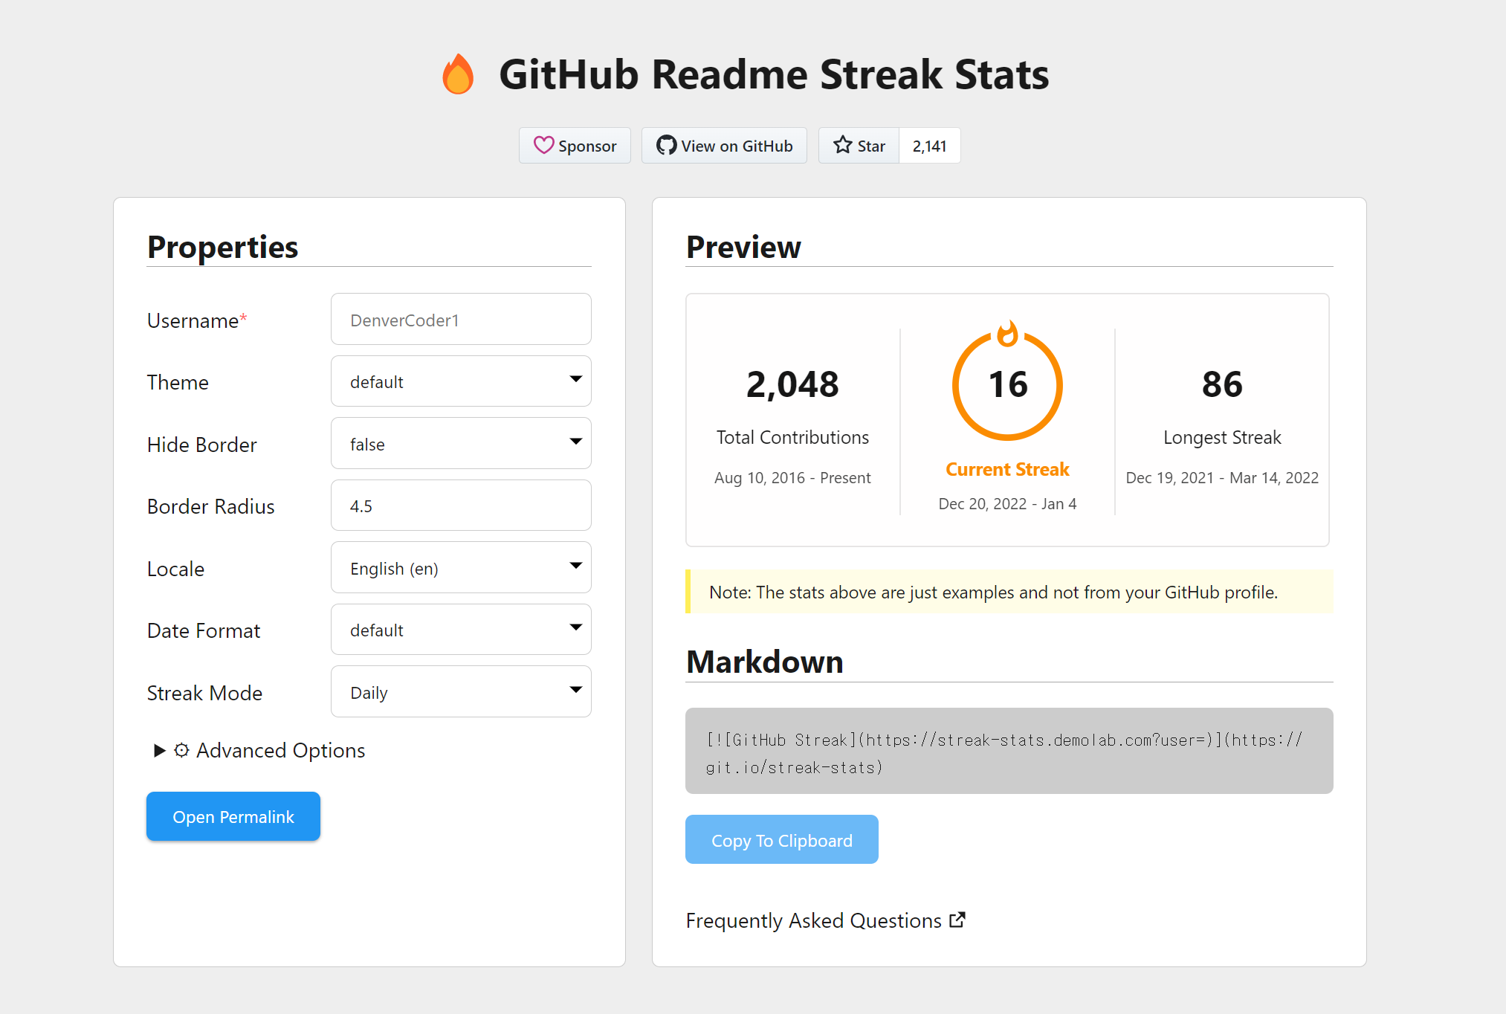Click the 2,141 star count badge
1506x1014 pixels.
click(929, 146)
